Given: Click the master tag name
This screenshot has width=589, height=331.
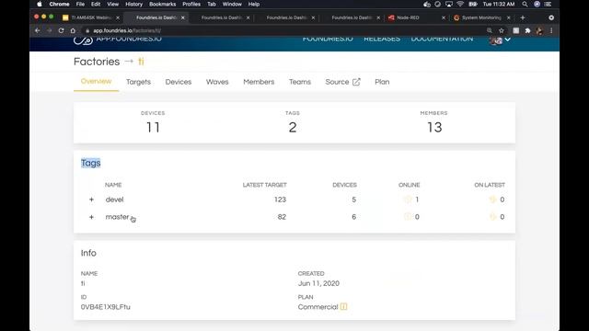Looking at the screenshot, I should coord(117,217).
